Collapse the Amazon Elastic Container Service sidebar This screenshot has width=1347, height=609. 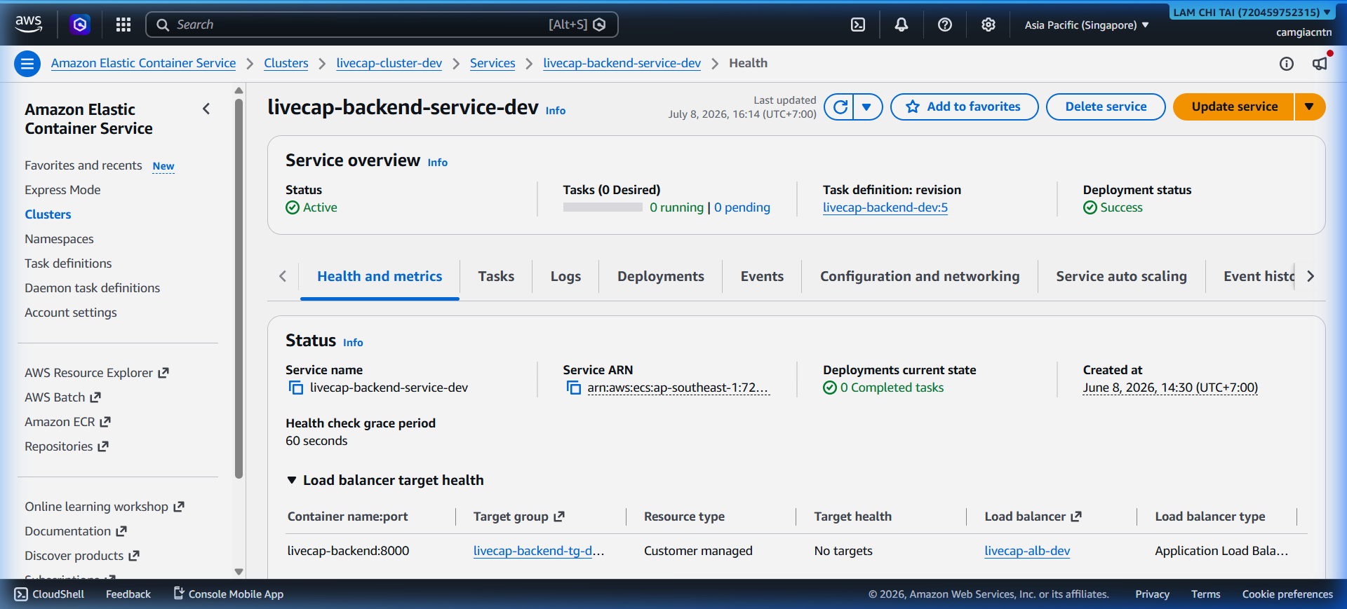click(206, 109)
